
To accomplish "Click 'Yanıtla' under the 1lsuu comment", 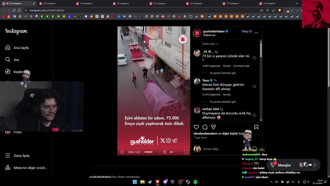I will tap(227, 95).
